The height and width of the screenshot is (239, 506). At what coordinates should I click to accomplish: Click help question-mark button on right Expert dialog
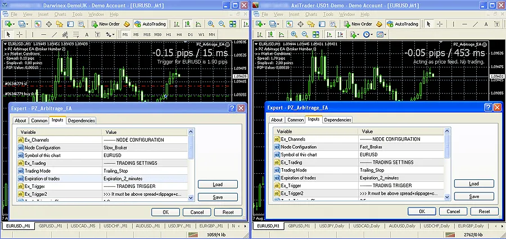(x=488, y=107)
